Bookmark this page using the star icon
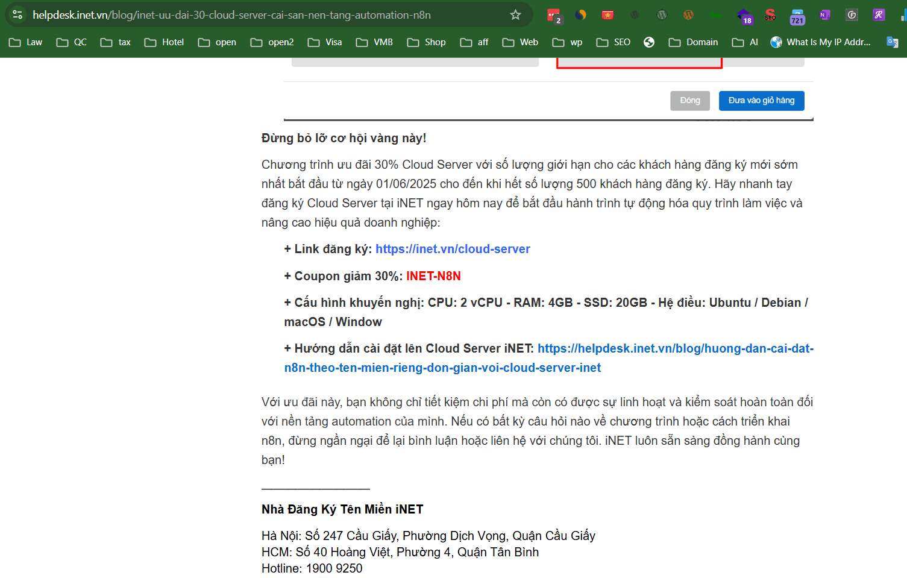The width and height of the screenshot is (907, 578). [x=515, y=15]
